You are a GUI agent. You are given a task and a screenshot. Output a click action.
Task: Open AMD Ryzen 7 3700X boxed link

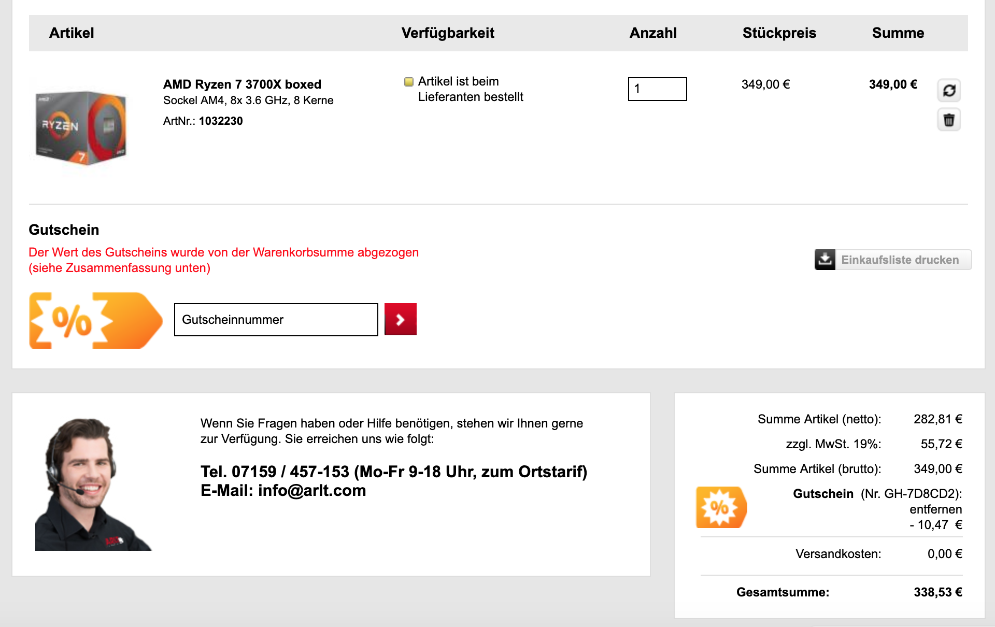[242, 84]
